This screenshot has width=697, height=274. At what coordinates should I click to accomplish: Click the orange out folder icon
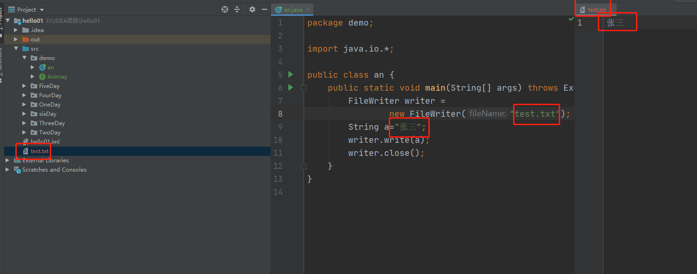pos(26,40)
